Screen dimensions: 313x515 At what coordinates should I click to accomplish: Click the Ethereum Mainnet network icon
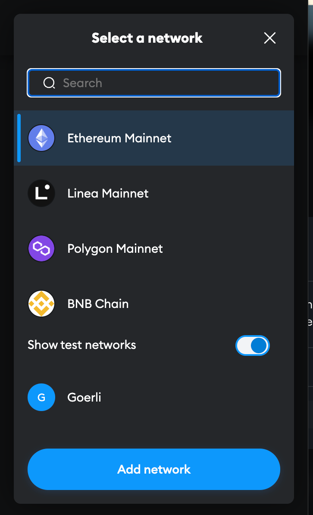click(41, 138)
